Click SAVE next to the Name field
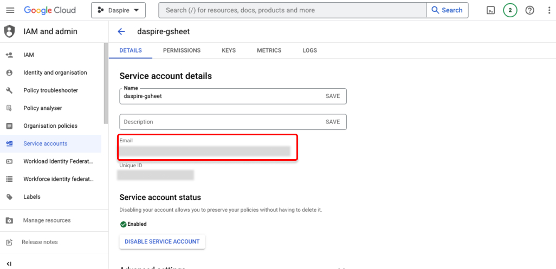 [x=333, y=96]
